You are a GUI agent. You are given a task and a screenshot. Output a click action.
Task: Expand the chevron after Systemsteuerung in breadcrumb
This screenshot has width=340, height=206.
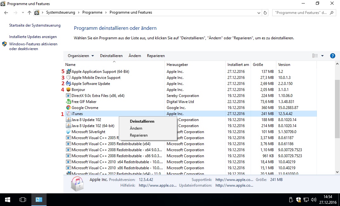(79, 13)
